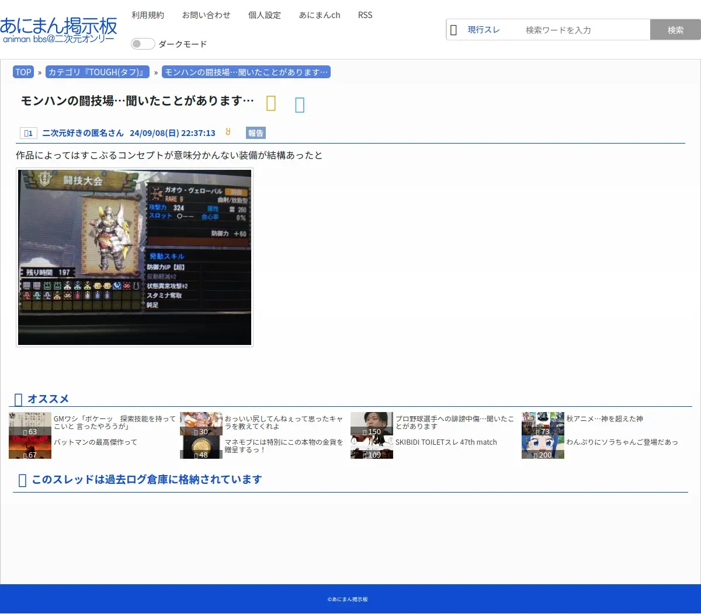Image resolution: width=701 pixels, height=614 pixels.
Task: Click the blue icon beside thread title
Action: click(x=300, y=104)
